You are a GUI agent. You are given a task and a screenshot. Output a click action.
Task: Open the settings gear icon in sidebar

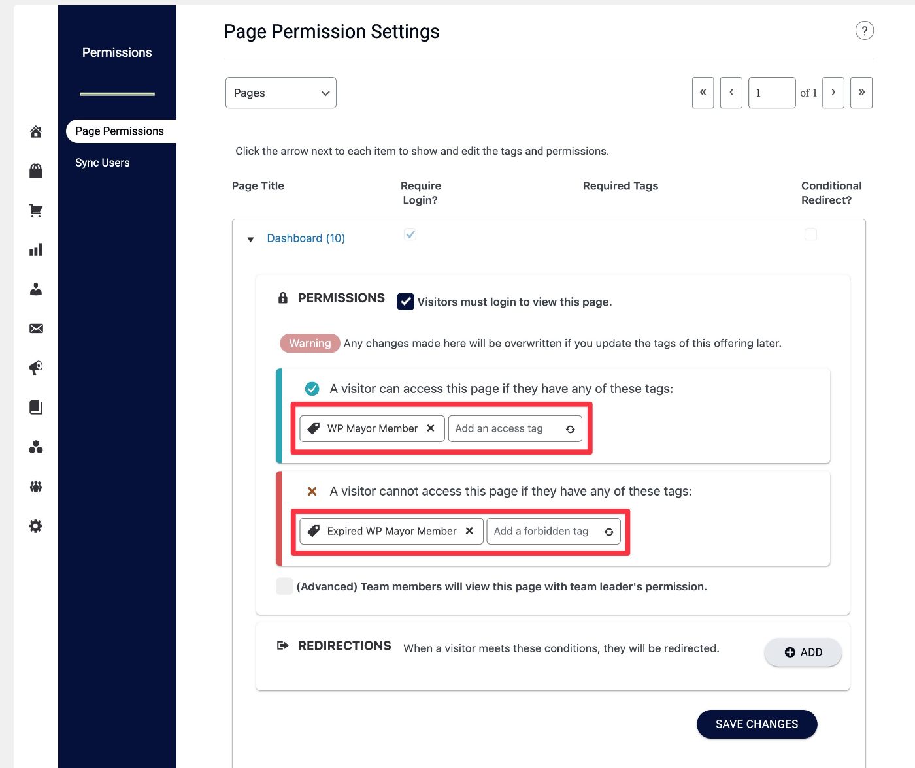point(36,526)
